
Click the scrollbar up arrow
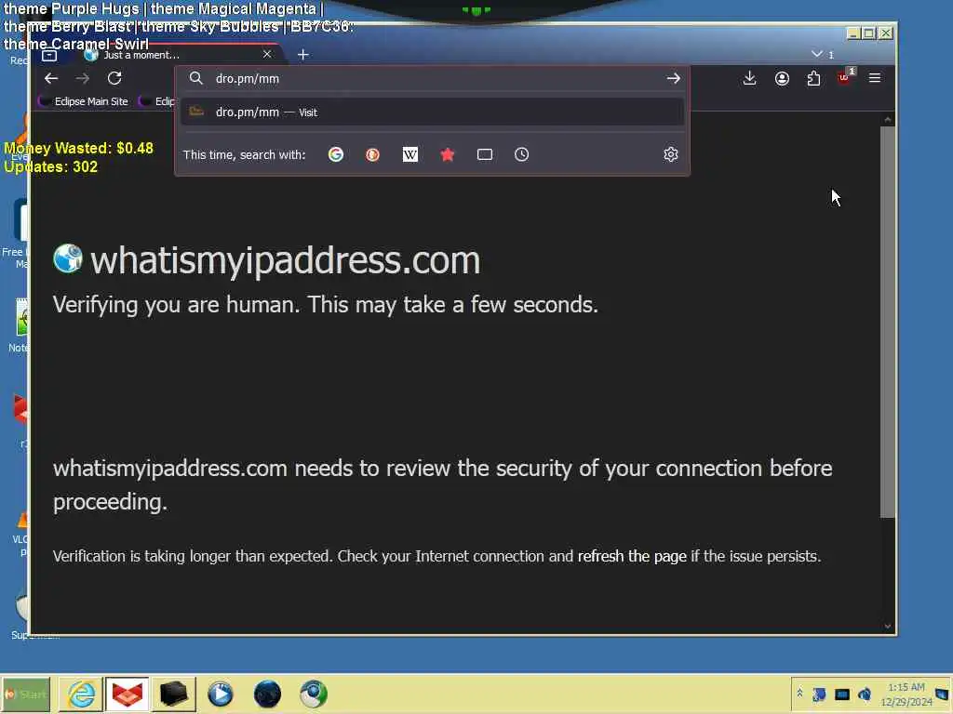887,120
